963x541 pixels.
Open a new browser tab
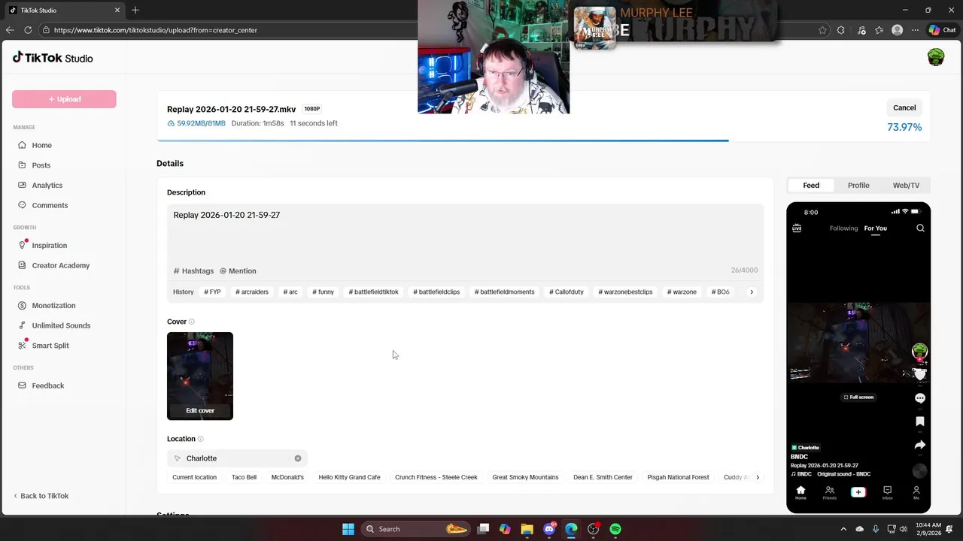point(135,10)
